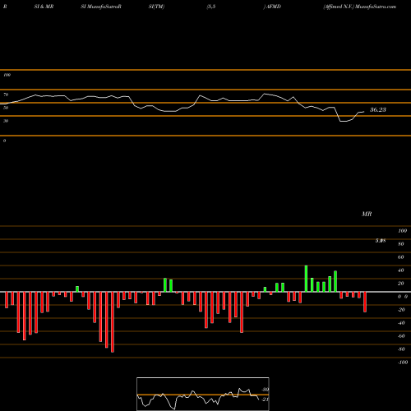This screenshot has height=411, width=411.
Task: Click the MR axis label -40
Action: pyautogui.click(x=401, y=323)
